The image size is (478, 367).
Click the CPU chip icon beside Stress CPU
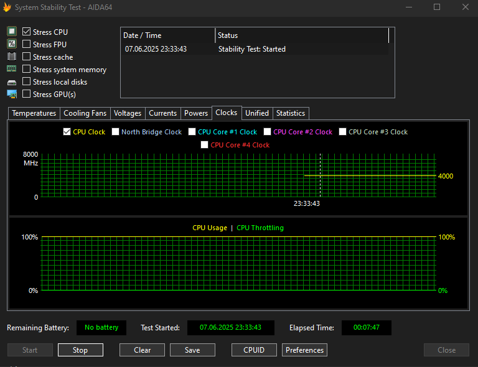(12, 31)
